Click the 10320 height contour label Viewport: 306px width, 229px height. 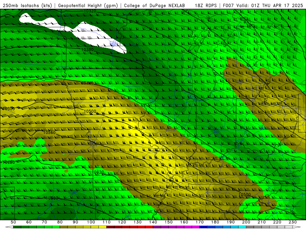pyautogui.click(x=90, y=11)
